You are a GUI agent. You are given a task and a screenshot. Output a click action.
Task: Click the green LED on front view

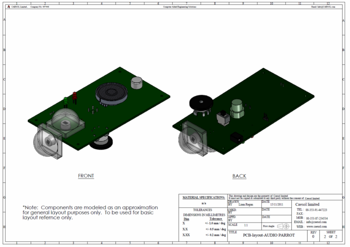[x=66, y=102]
